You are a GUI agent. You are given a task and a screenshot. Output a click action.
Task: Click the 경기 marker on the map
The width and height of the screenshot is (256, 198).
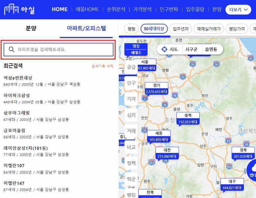157,88
